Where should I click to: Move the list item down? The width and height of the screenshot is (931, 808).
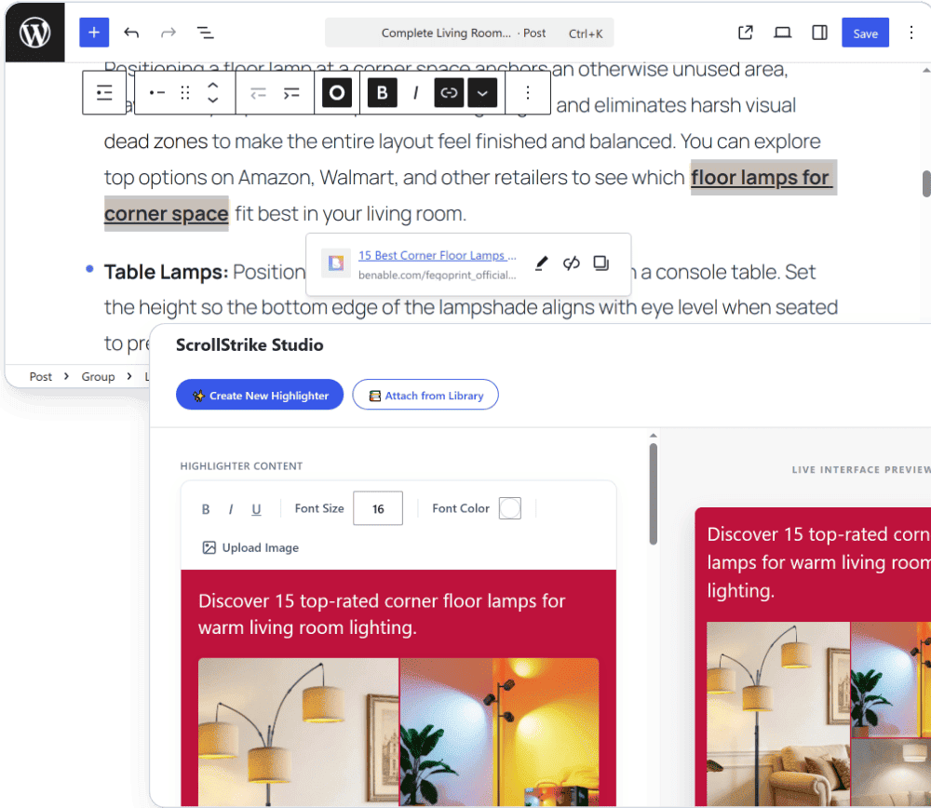click(212, 100)
